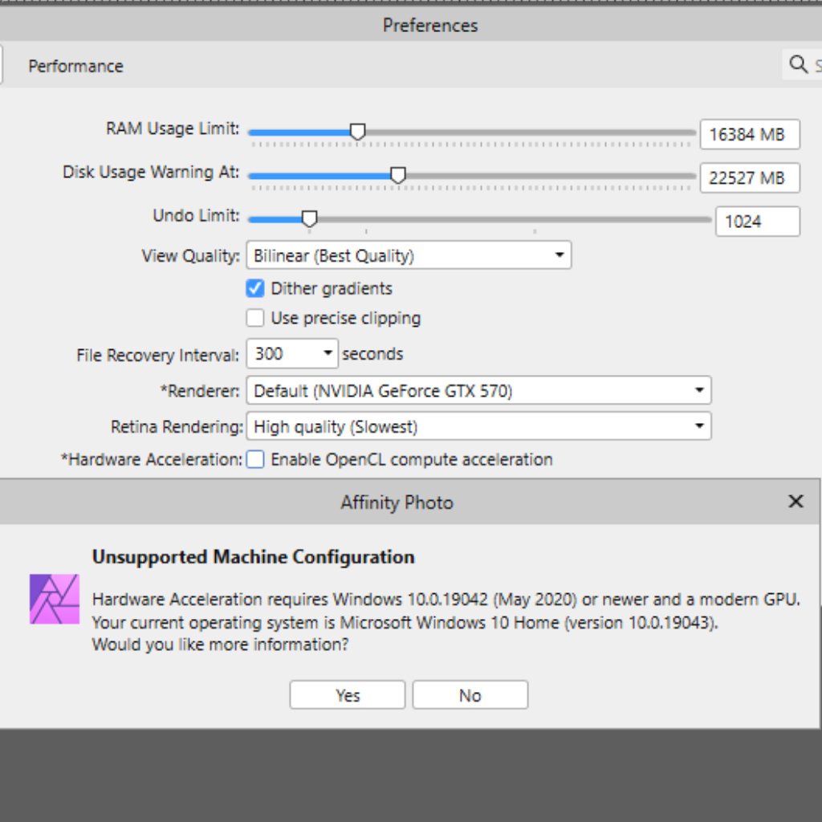This screenshot has height=822, width=822.
Task: Click the "Retina Rendering:" label
Action: (x=177, y=426)
